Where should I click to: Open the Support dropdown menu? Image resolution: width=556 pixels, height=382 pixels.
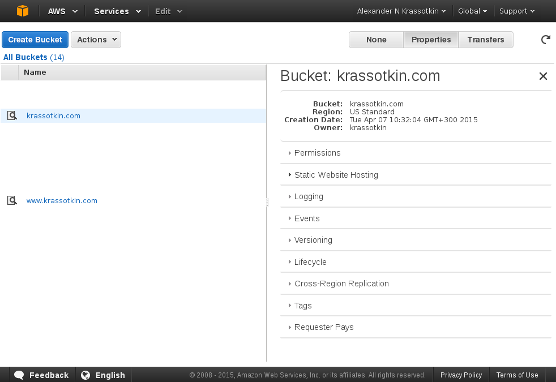(x=516, y=11)
